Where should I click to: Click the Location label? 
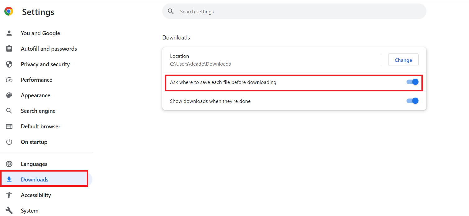(x=179, y=56)
